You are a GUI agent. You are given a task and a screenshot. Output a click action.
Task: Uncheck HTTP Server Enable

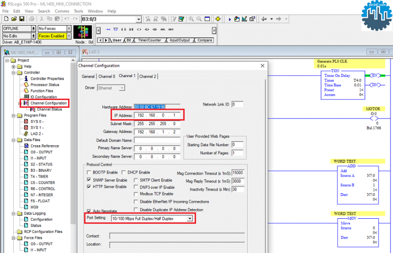coord(89,187)
